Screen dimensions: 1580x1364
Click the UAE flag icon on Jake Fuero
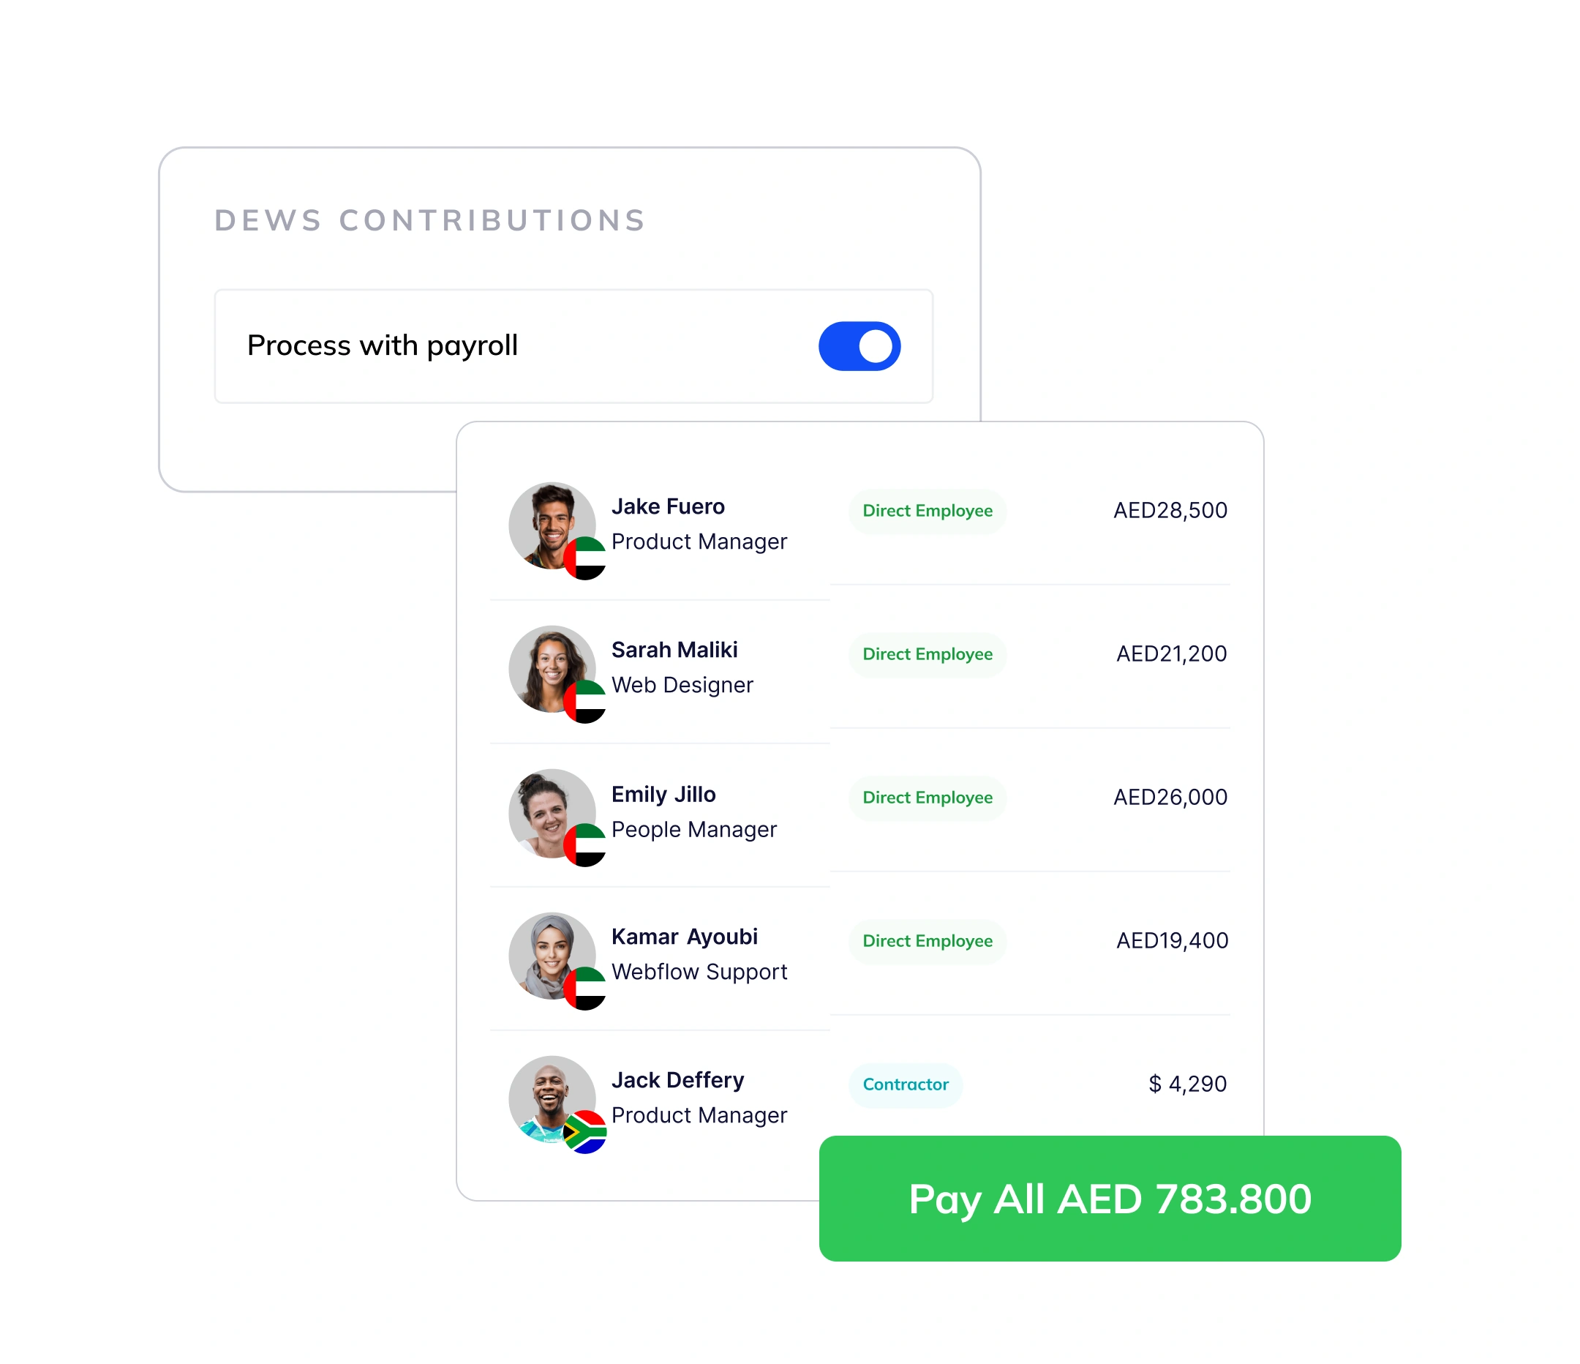point(585,558)
